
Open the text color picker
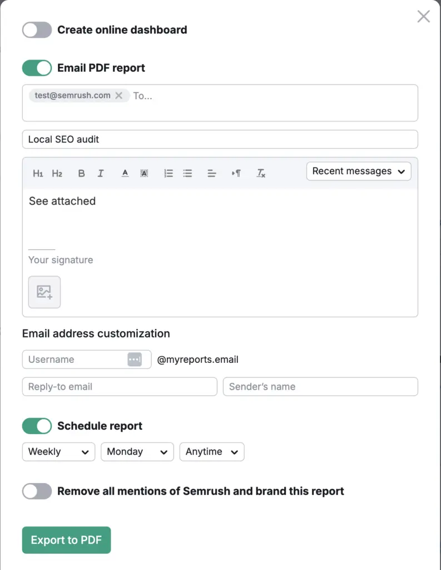pos(125,174)
